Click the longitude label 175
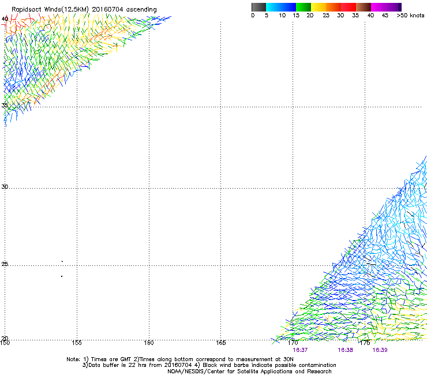 [x=365, y=343]
